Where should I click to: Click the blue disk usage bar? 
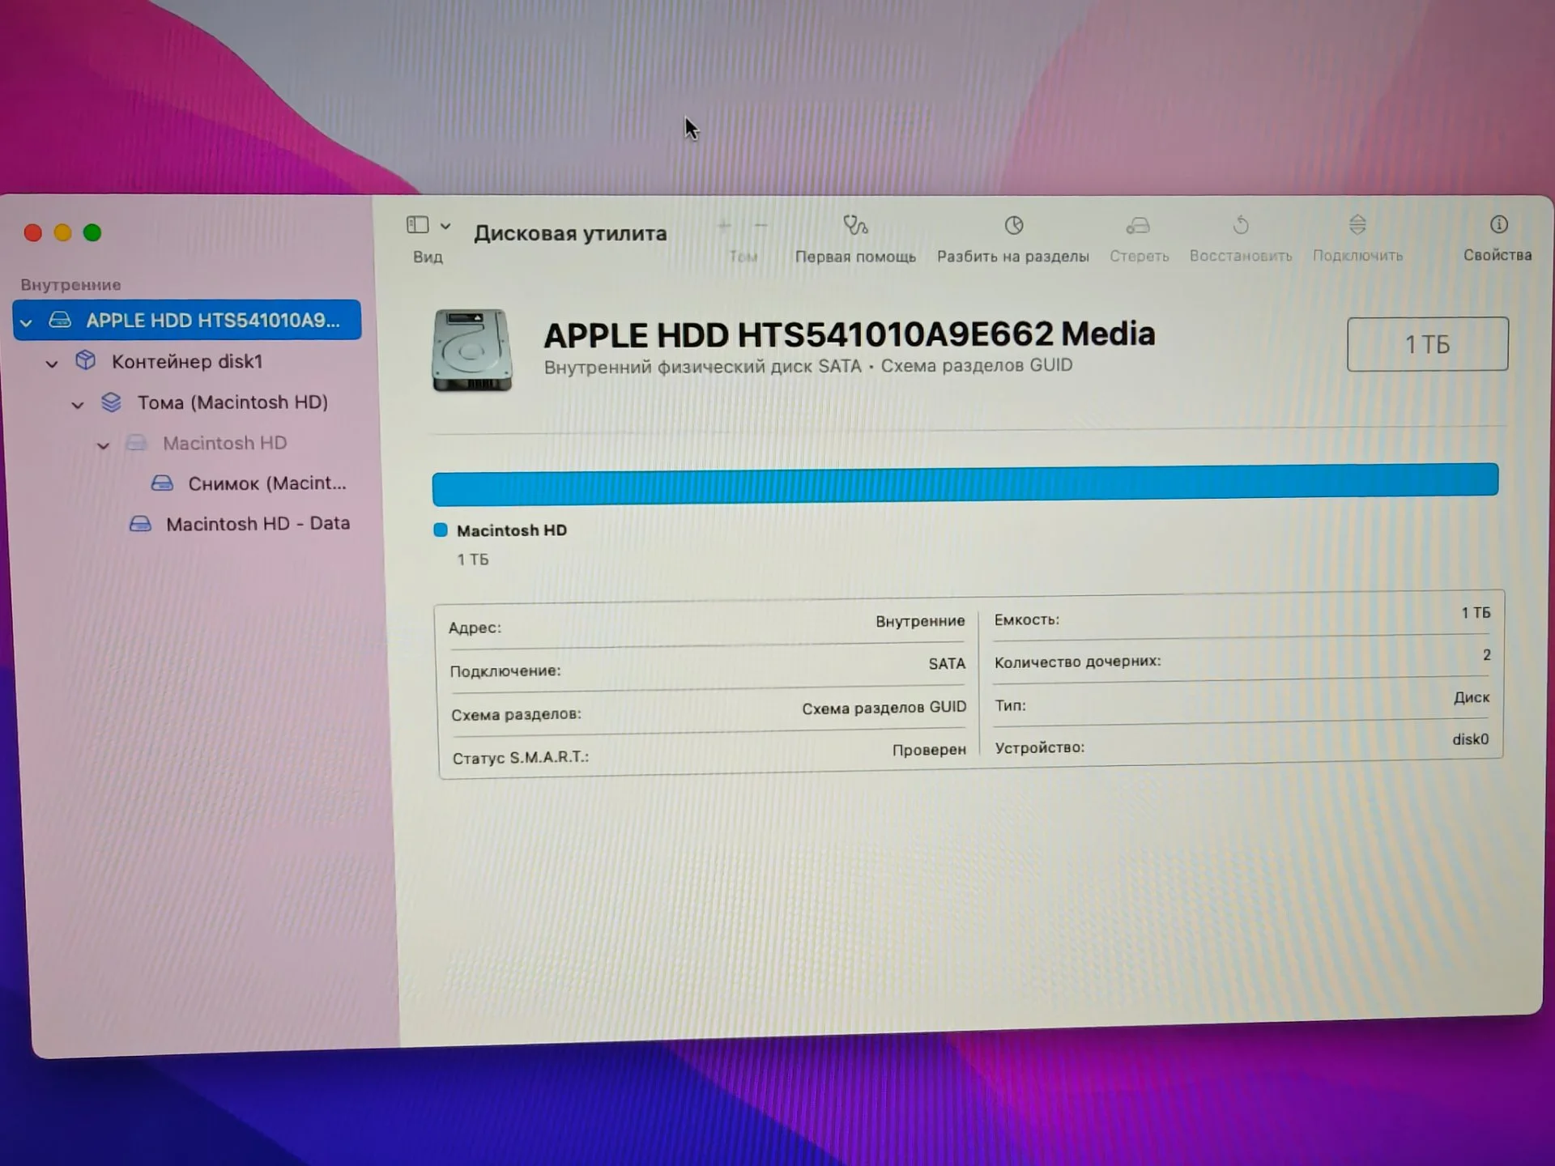[x=965, y=484]
